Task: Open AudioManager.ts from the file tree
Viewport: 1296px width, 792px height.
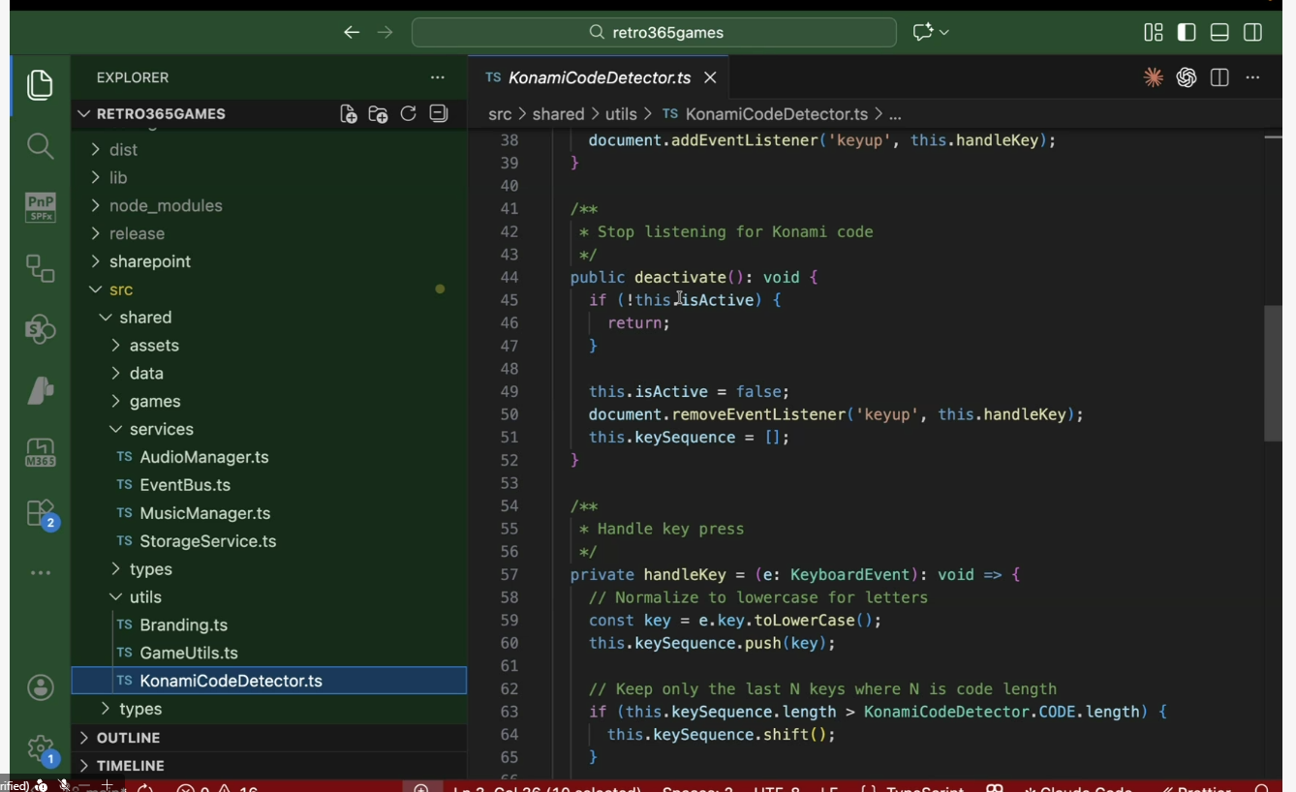Action: coord(203,457)
